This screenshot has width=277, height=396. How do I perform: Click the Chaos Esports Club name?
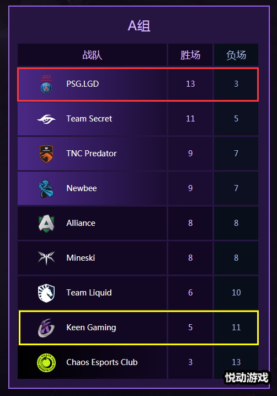(102, 362)
